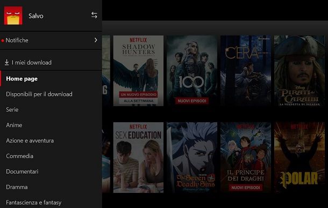Viewport: 328px width, 208px height.
Task: Click the Salvo profile avatar
Action: 13,16
